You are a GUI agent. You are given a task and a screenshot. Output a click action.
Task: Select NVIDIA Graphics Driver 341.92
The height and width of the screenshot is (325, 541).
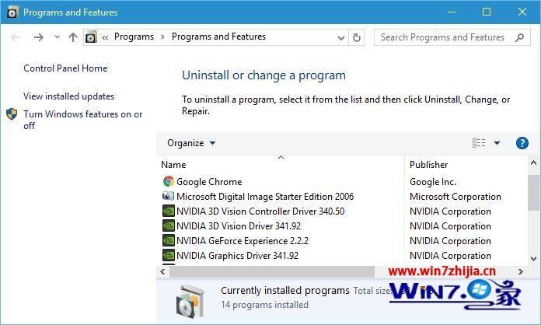[237, 256]
